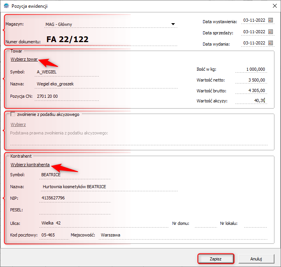Screen dimensions: 281x267
Task: Click the Magazyn label
Action: pyautogui.click(x=15, y=24)
